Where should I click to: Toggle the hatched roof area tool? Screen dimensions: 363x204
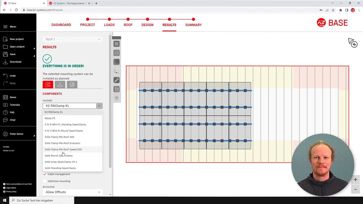point(117,89)
